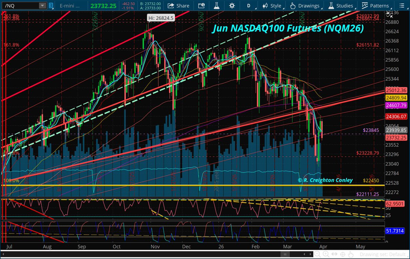Click the zoom in magnifier icon
This screenshot has width=410, height=259.
click(327, 255)
